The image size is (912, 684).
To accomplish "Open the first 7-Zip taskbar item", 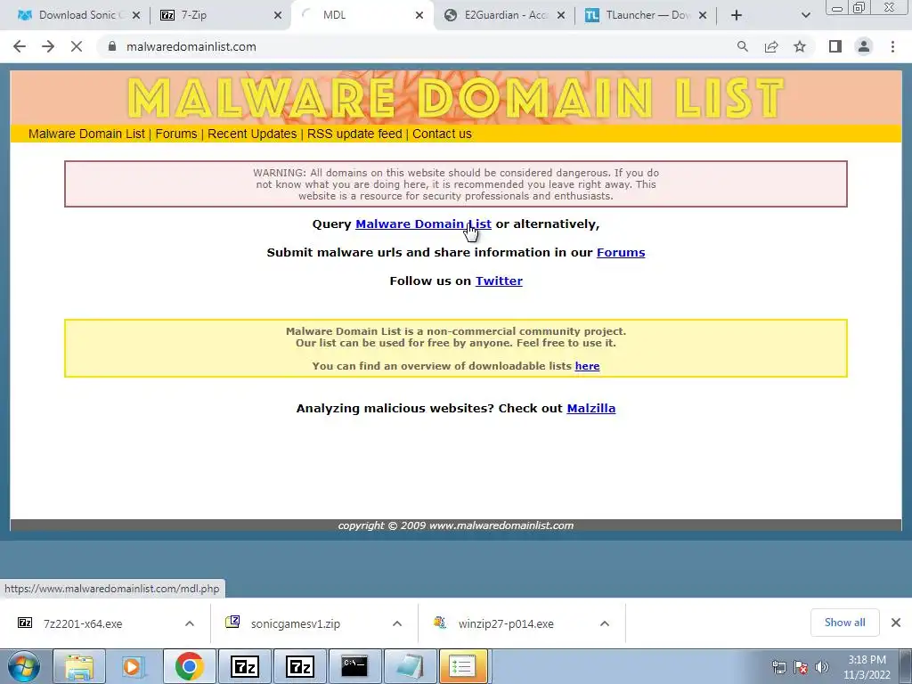I will [245, 666].
